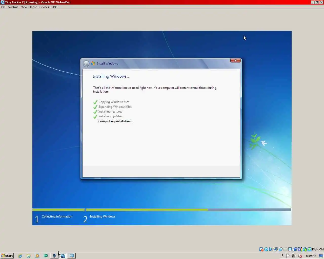Close the Install Windows dialog

click(235, 60)
